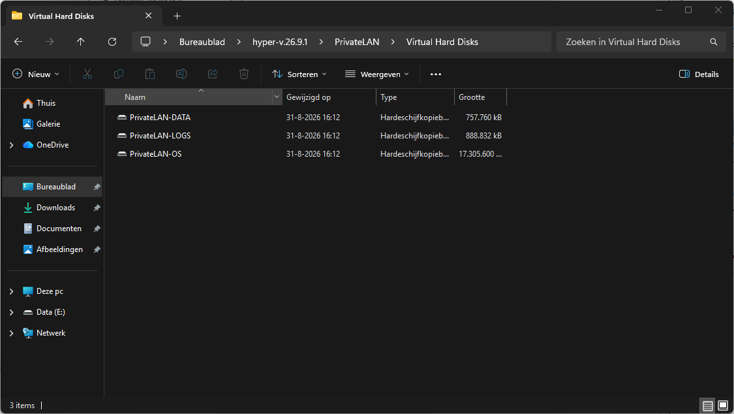Open the Nieuw button menu

pyautogui.click(x=36, y=74)
